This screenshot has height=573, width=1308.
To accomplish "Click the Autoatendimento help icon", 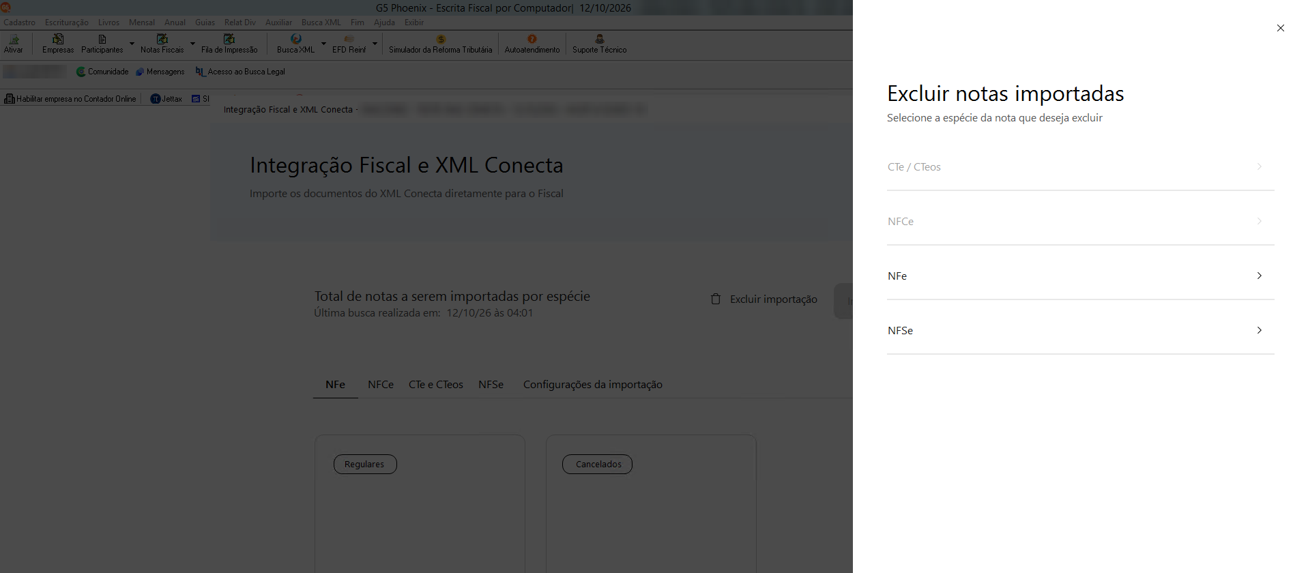I will pos(532,39).
